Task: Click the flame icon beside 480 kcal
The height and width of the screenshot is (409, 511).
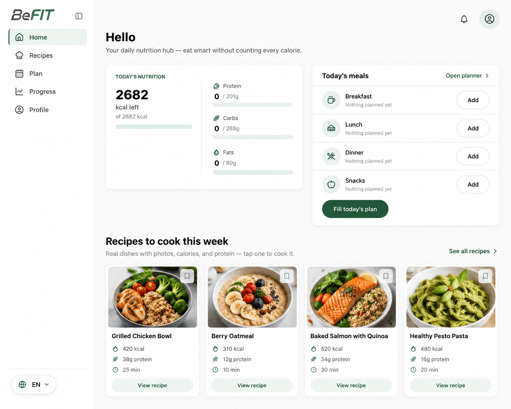Action: 413,349
